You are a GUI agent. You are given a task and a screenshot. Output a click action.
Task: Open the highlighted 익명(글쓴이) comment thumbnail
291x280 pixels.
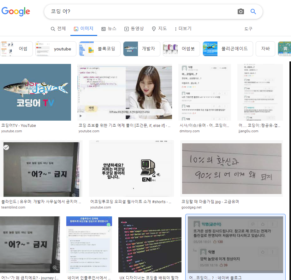pos(235,245)
